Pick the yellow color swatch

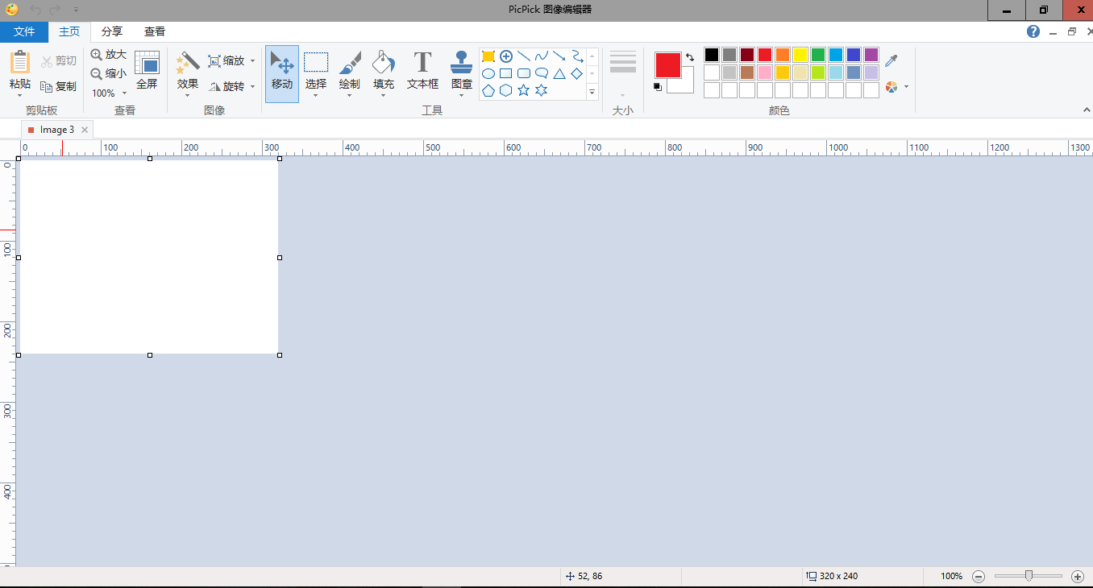tap(800, 55)
